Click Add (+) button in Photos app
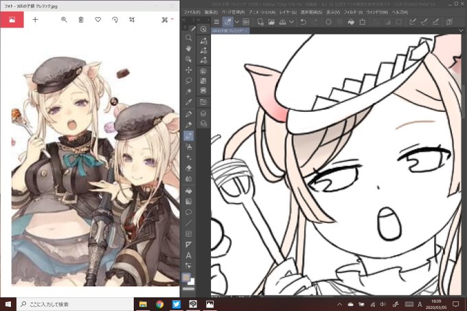This screenshot has height=311, width=467. pos(35,20)
